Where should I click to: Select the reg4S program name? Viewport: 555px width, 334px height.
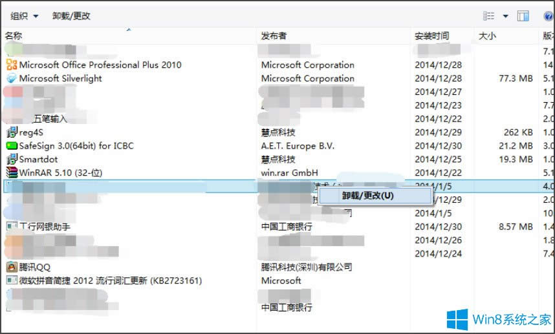tap(31, 132)
